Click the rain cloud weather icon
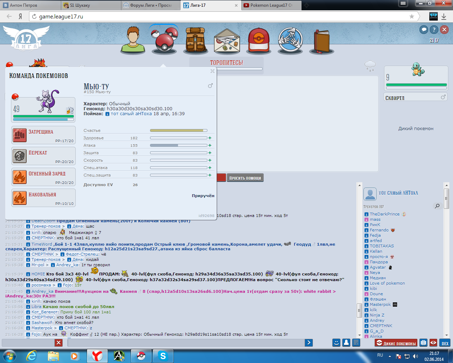453x363 pixels. pos(370,66)
